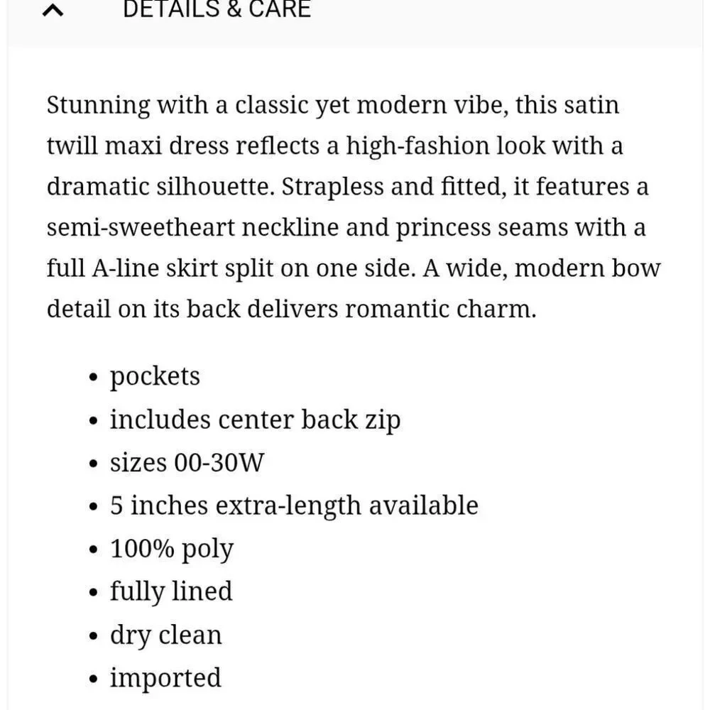Click the '100% poly' list item

coord(172,550)
